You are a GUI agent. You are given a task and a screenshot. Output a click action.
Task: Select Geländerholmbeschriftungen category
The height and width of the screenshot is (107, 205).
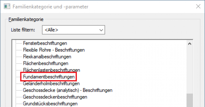tap(51, 83)
